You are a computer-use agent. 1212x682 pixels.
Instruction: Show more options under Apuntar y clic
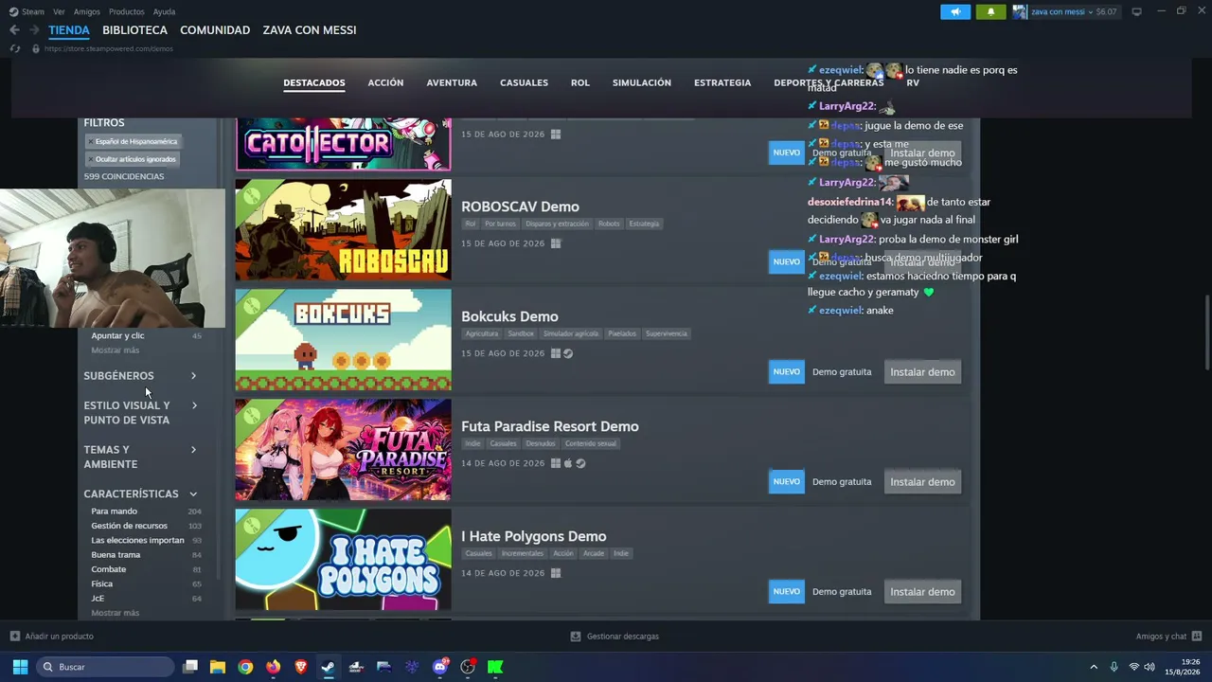(x=115, y=350)
